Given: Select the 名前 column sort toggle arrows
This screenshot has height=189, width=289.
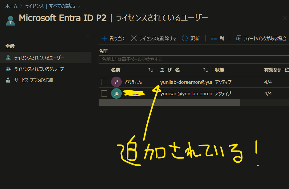Looking at the screenshot, I should pos(150,70).
